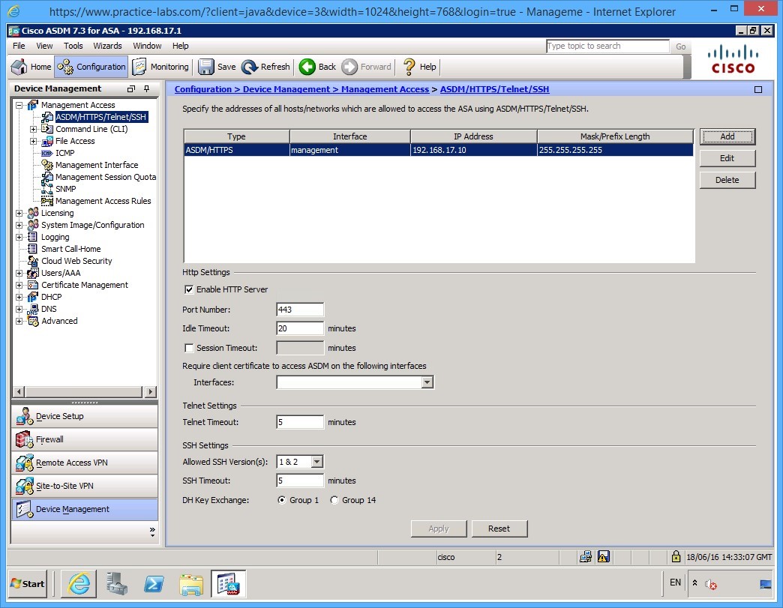Refresh the ASA configuration

[265, 67]
